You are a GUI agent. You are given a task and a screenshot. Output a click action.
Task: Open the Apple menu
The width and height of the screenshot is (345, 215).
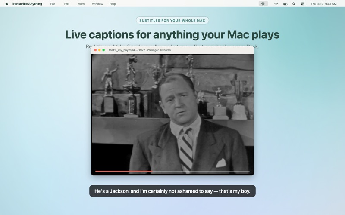[x=6, y=4]
